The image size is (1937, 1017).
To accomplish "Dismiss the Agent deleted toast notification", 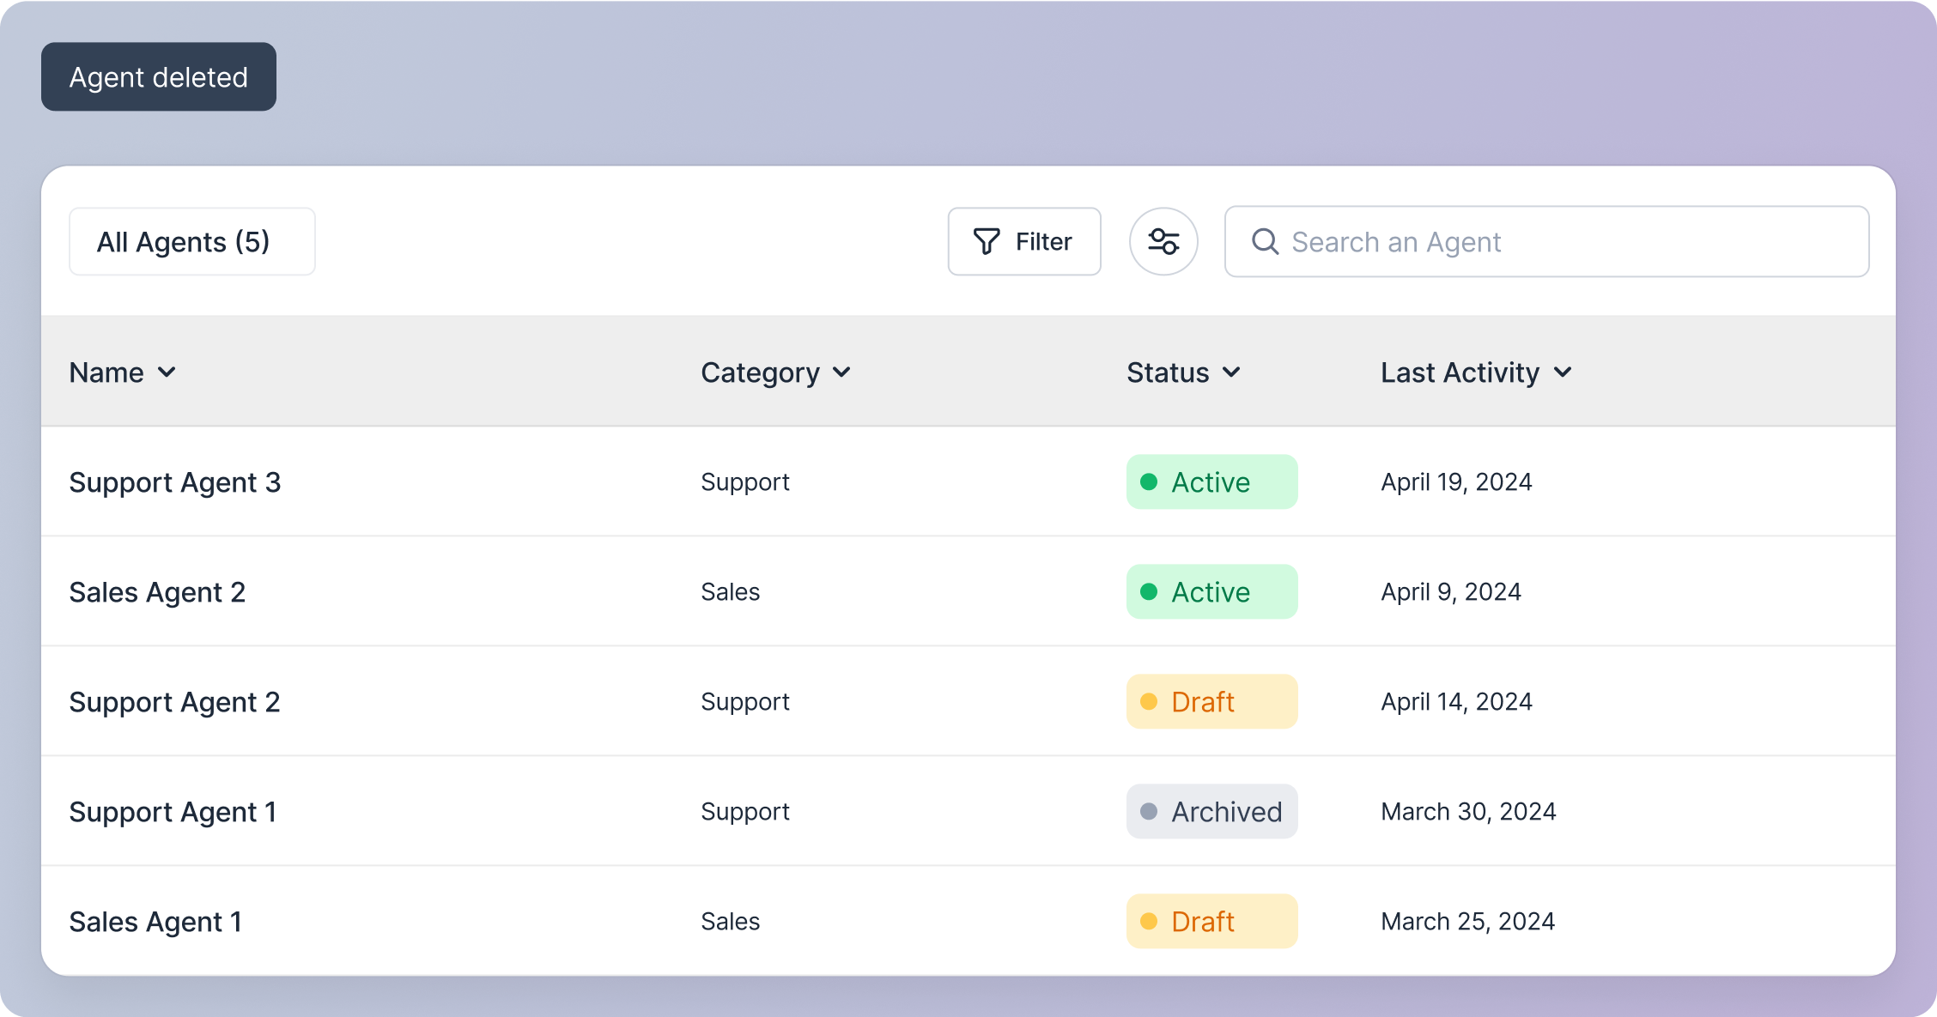I will coord(159,77).
